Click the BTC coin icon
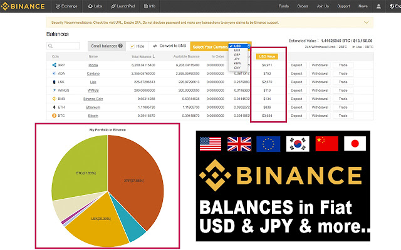This screenshot has height=250, width=401. 54,116
